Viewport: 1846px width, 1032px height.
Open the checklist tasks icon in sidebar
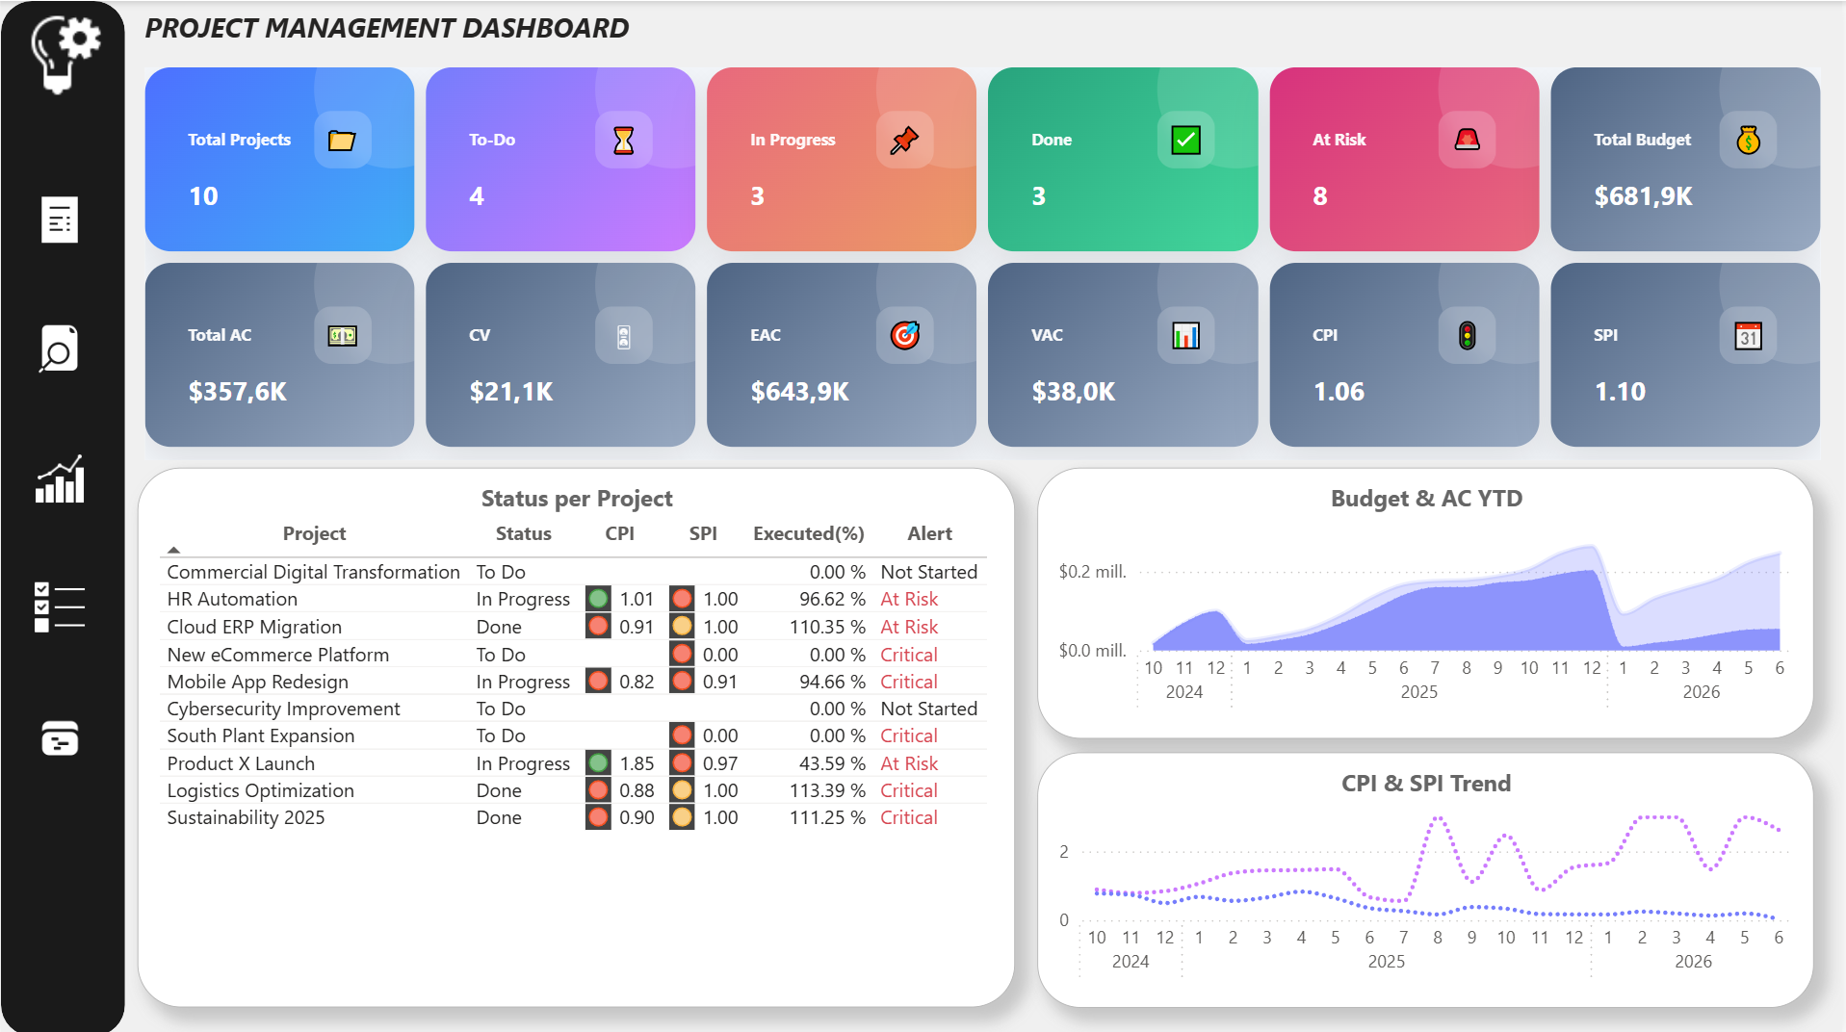60,607
